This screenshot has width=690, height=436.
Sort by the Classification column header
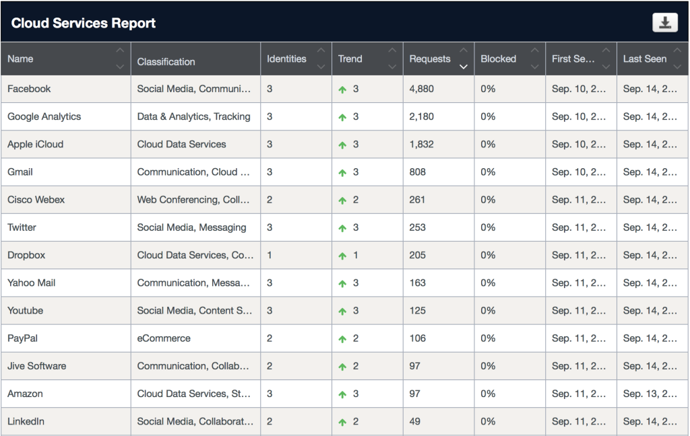tap(166, 62)
